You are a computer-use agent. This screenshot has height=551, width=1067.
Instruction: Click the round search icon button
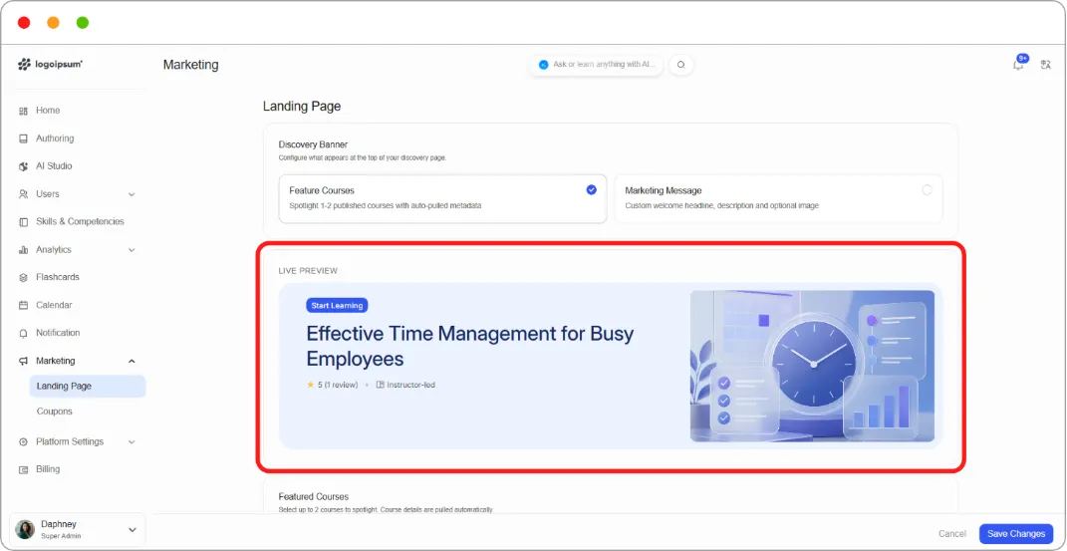681,65
